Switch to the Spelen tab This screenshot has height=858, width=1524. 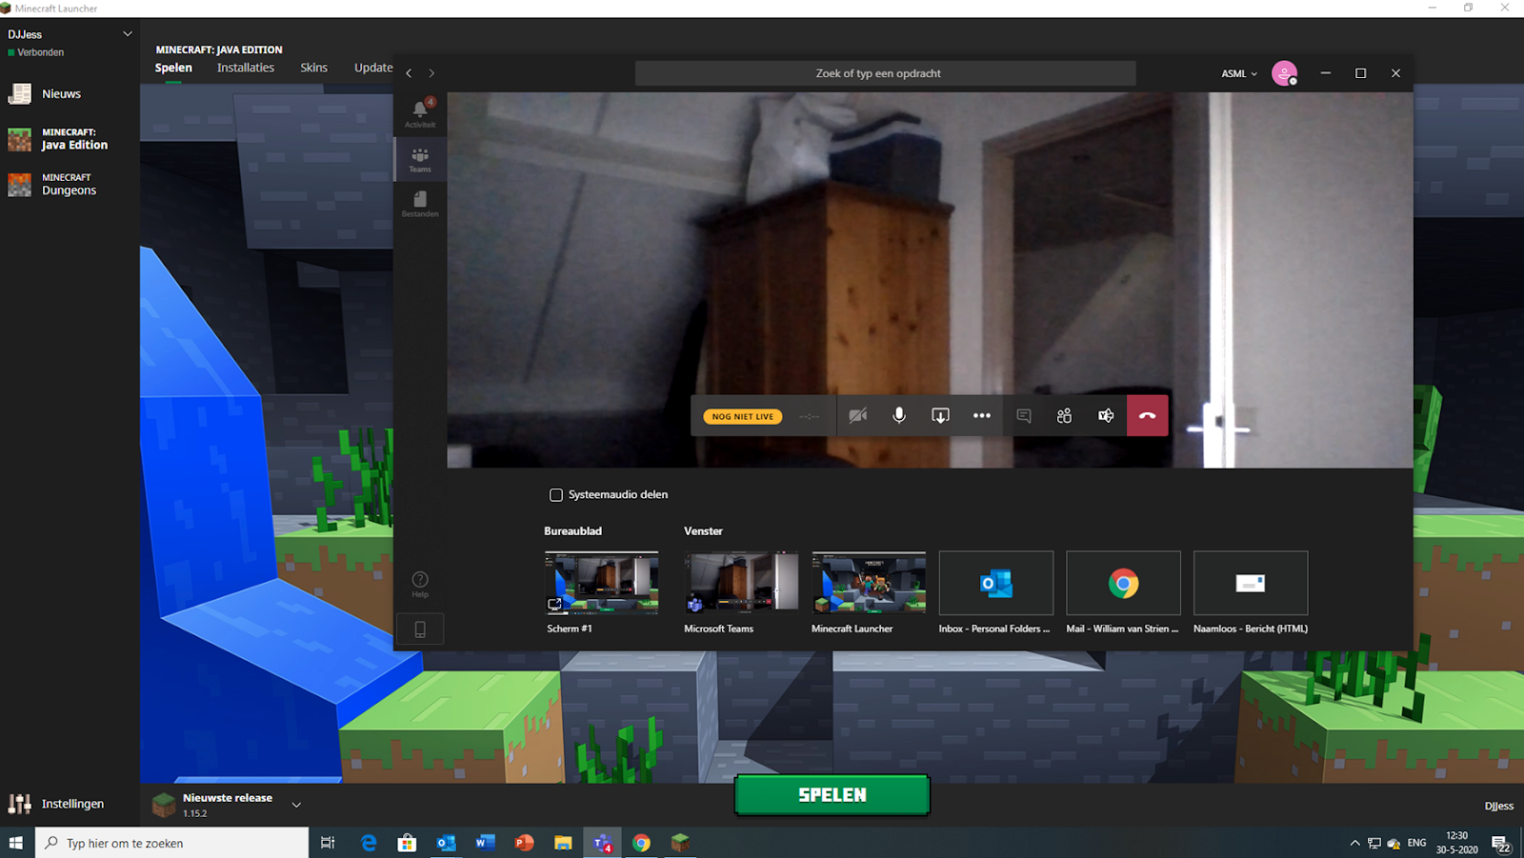173,68
